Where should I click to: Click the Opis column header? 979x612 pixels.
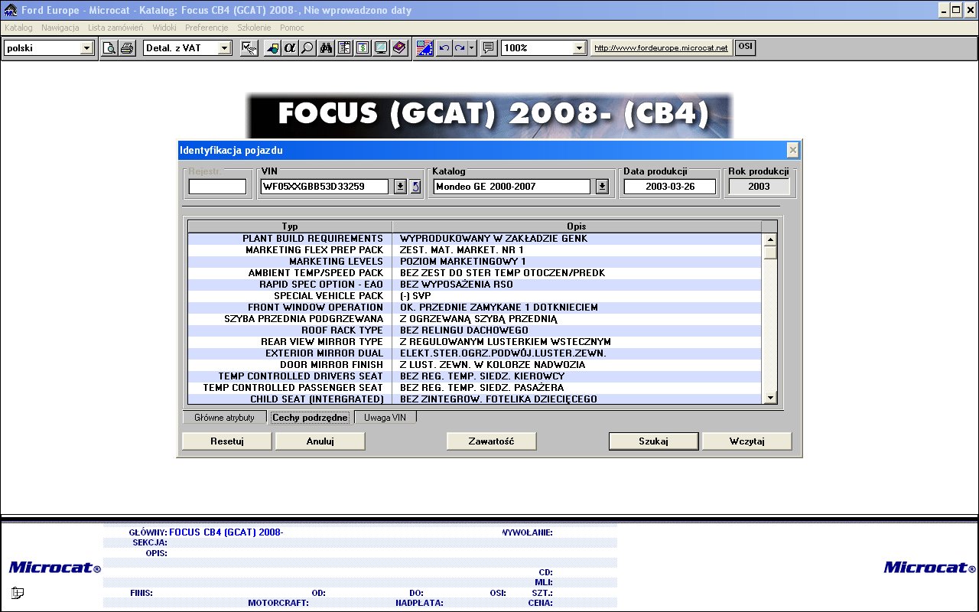(x=577, y=226)
